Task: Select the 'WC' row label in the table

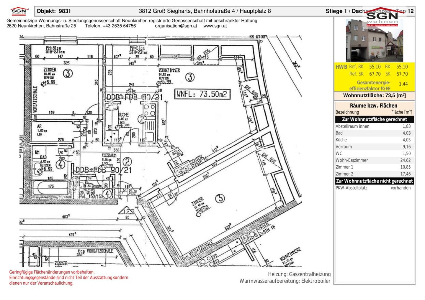Action: [x=339, y=153]
